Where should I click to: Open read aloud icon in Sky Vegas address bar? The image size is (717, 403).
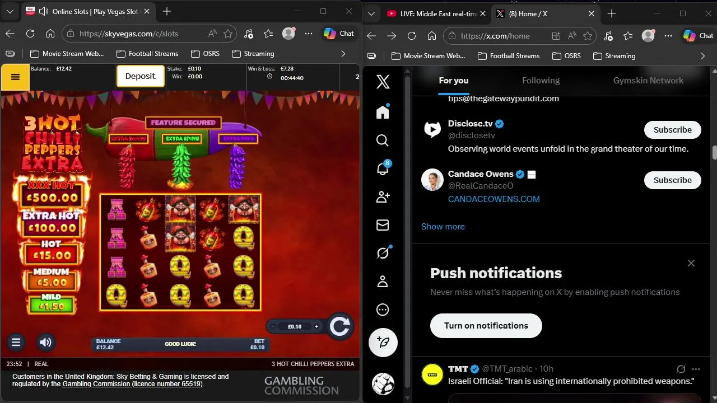(212, 34)
